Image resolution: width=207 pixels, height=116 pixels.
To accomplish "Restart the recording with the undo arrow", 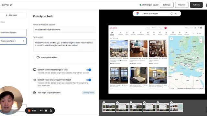I will (41, 111).
